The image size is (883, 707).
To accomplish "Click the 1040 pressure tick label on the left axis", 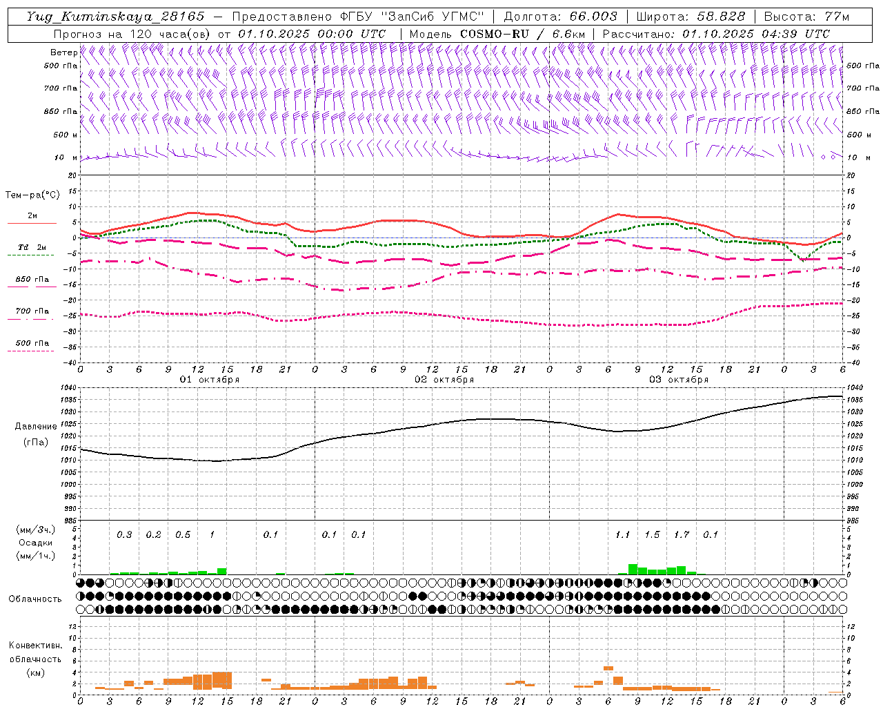I will point(69,387).
